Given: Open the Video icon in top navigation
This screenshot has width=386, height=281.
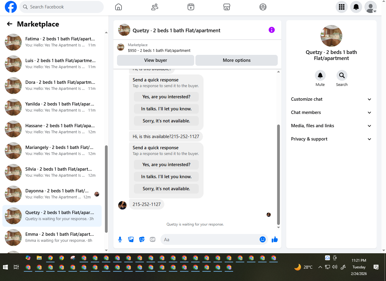Looking at the screenshot, I should pos(191,7).
